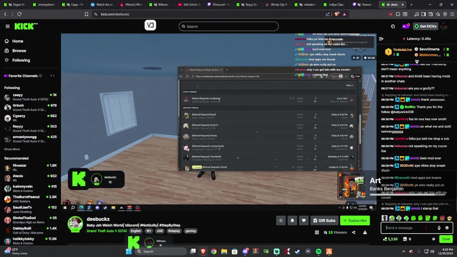
Task: Collapse the chat panel arrow icon
Action: point(381,39)
